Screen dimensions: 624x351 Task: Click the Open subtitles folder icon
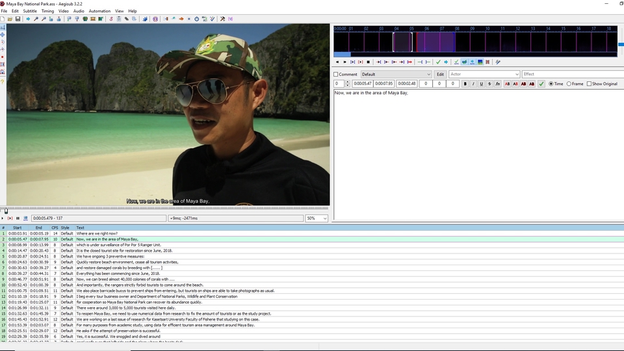[x=10, y=19]
